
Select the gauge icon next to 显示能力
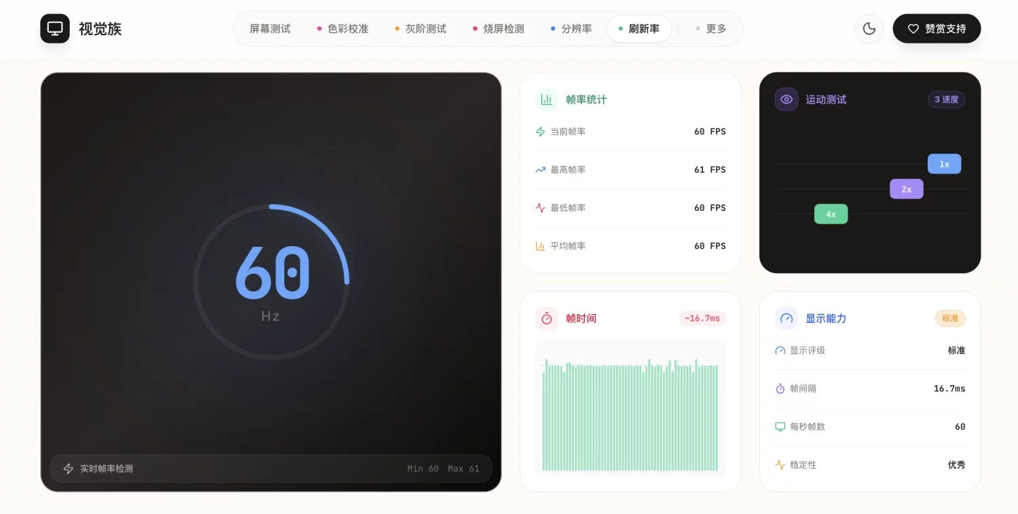point(786,318)
